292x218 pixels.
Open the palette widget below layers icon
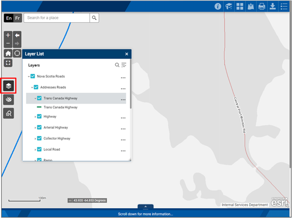8,100
